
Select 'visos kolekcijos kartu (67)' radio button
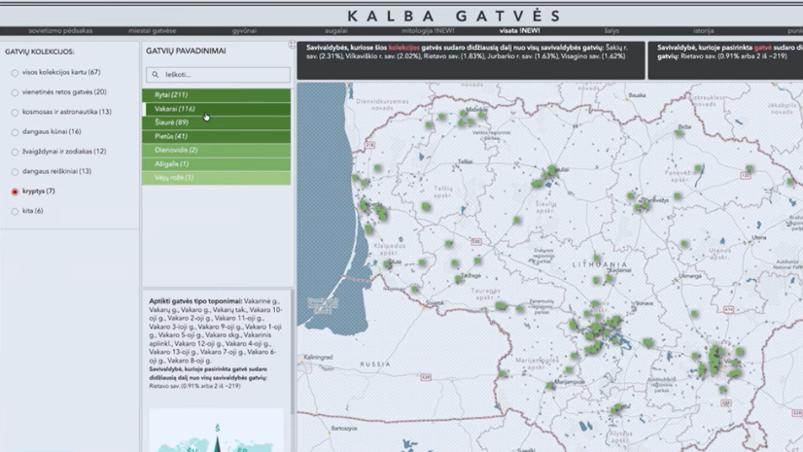(x=15, y=73)
